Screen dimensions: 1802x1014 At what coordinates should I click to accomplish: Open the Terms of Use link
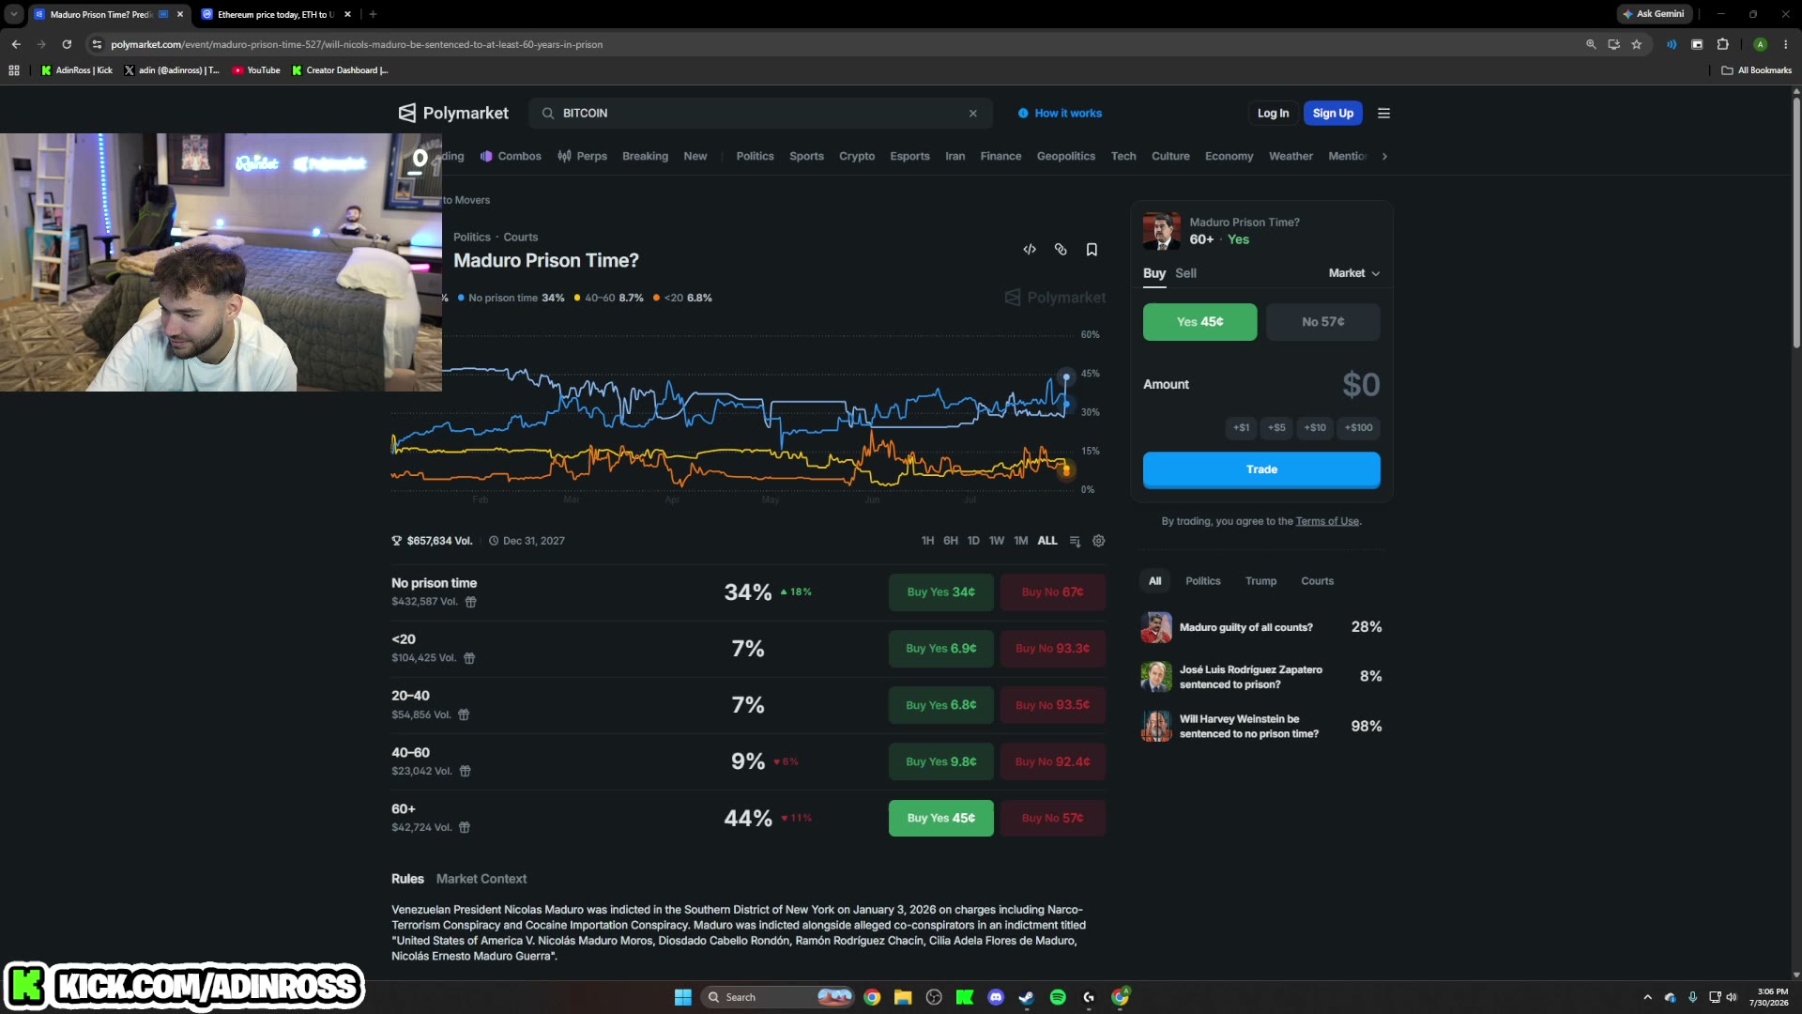(x=1327, y=522)
